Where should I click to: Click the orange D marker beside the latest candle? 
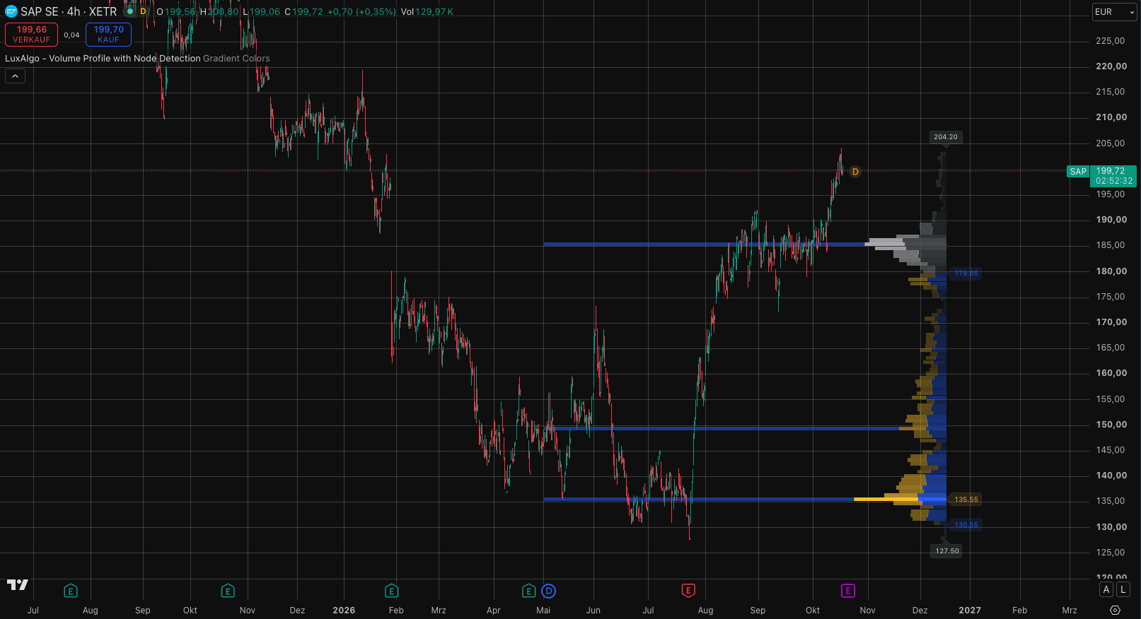click(x=855, y=172)
